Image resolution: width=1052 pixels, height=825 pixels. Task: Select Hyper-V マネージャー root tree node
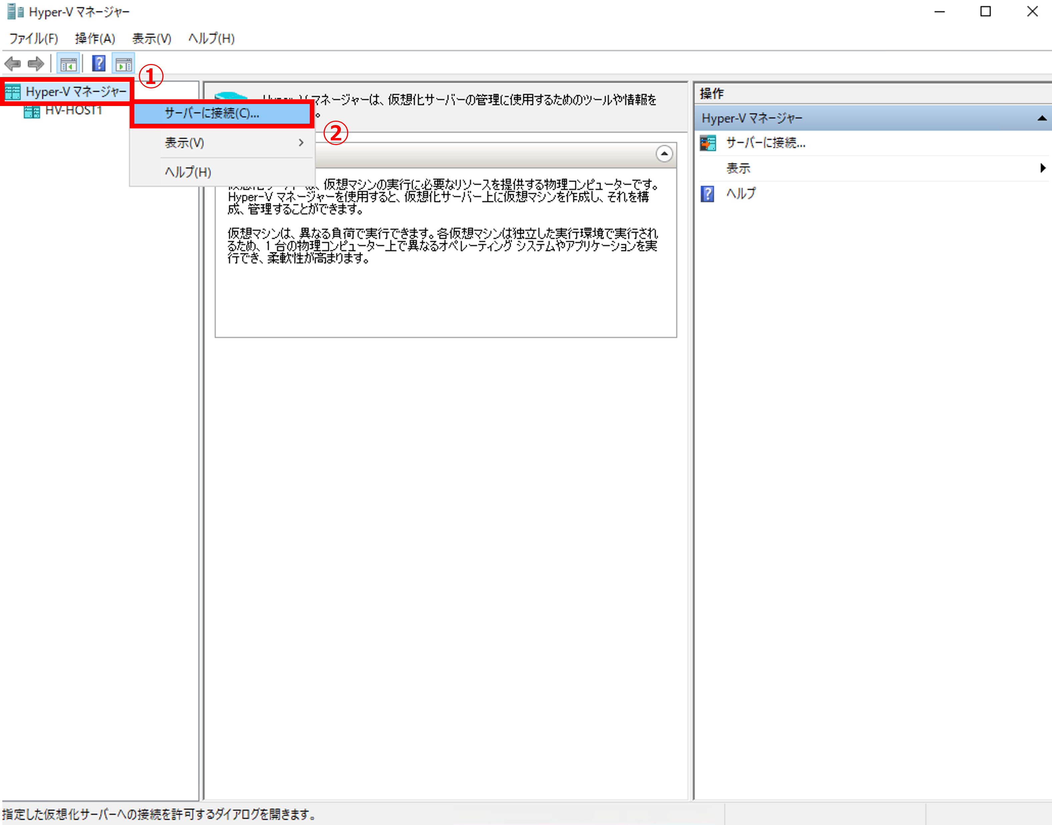76,92
